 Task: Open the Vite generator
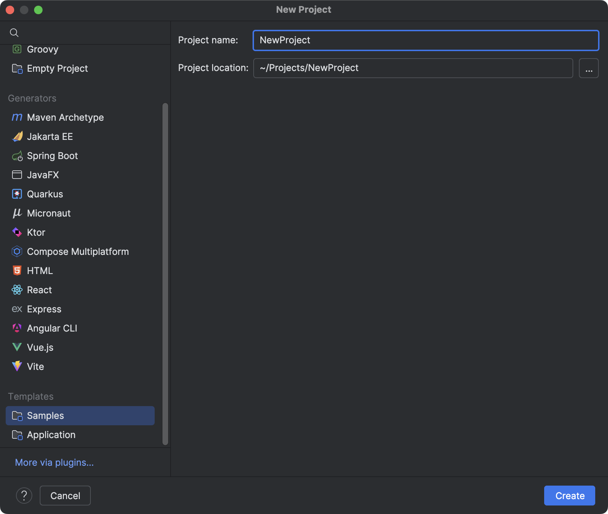coord(35,366)
